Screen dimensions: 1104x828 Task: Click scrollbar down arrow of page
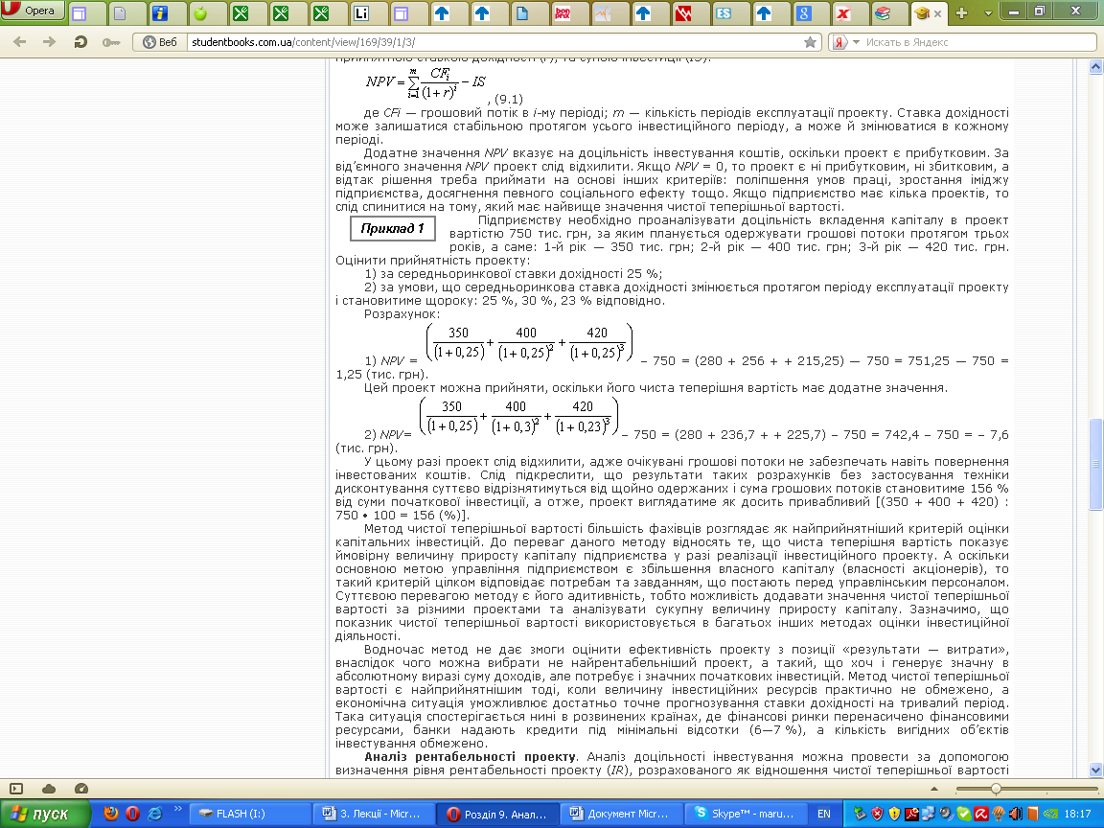coord(1094,770)
